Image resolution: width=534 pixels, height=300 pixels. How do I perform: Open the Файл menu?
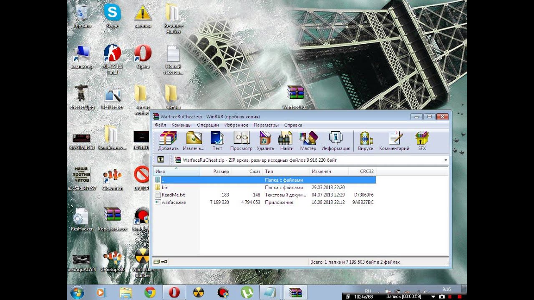click(160, 125)
